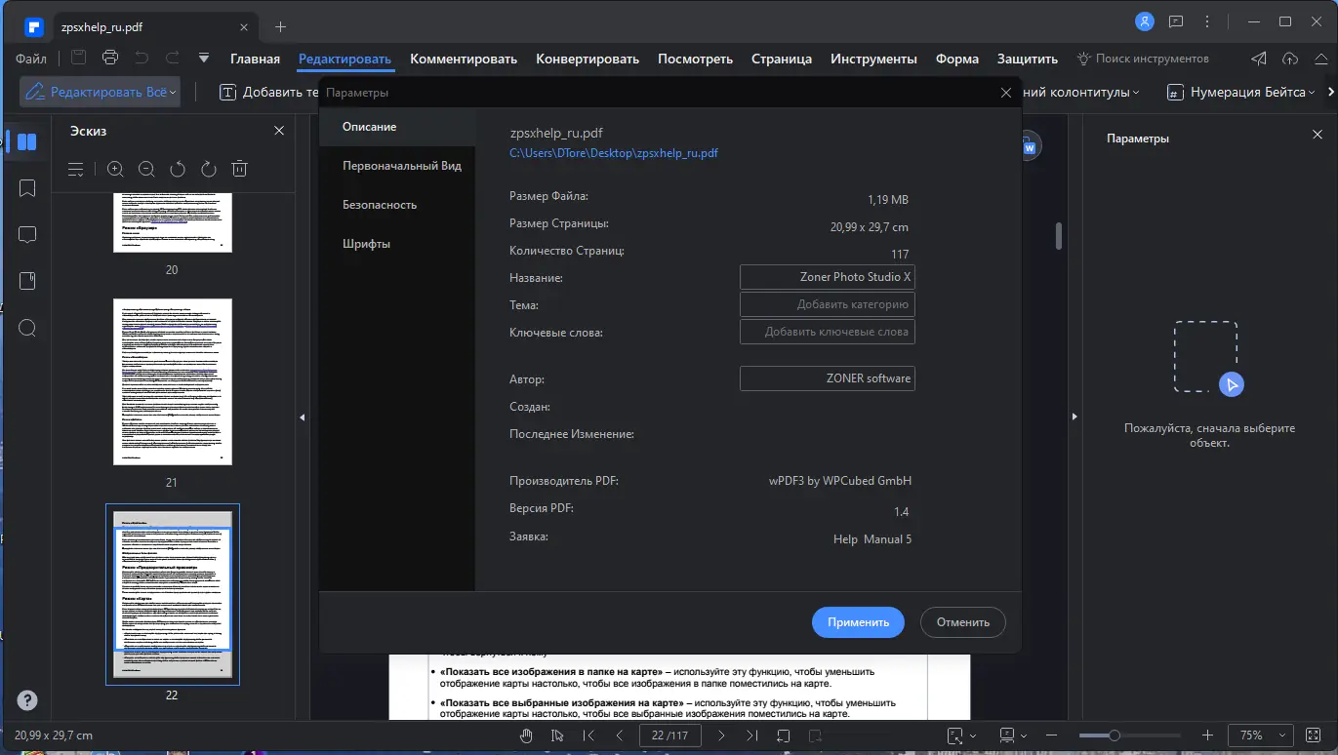Open the feedback message icon in title bar

click(x=1176, y=21)
